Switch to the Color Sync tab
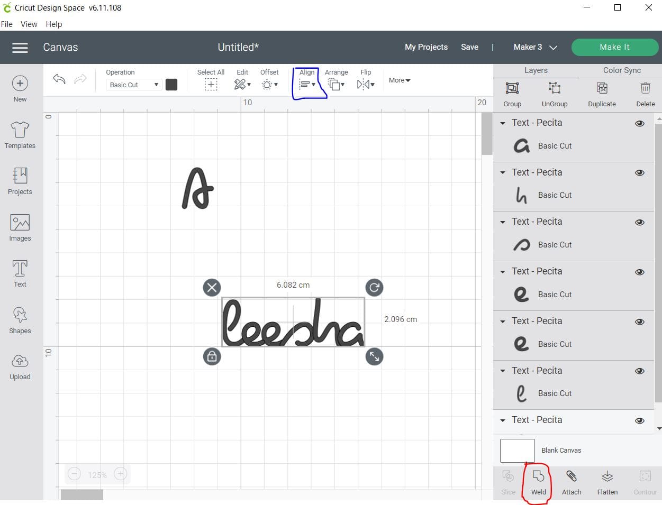Viewport: 662px width, 505px height. [x=622, y=70]
